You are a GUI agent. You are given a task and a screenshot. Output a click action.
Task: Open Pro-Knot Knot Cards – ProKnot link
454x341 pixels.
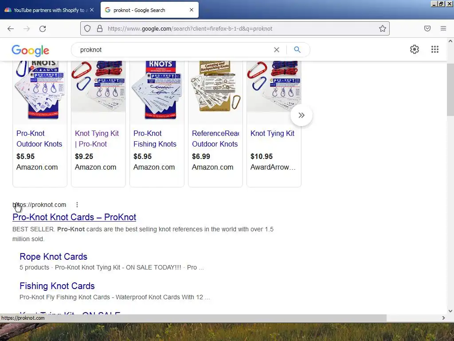coord(74,217)
